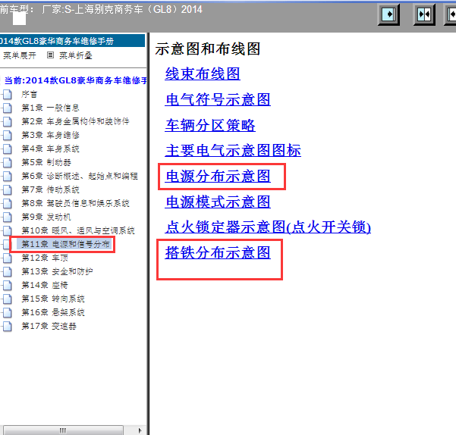The image size is (456, 435).
Task: Open the 电源分布示意图 link
Action: [218, 177]
